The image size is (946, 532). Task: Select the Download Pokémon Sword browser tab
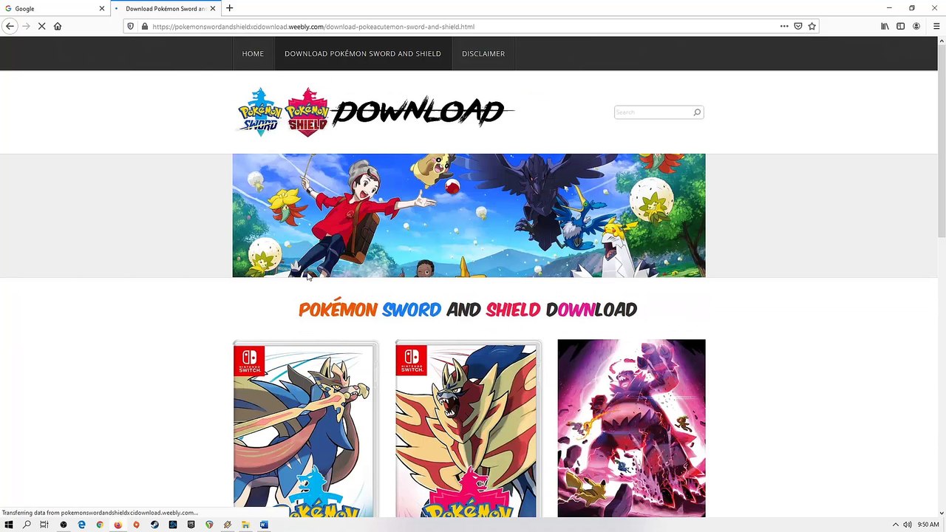166,9
